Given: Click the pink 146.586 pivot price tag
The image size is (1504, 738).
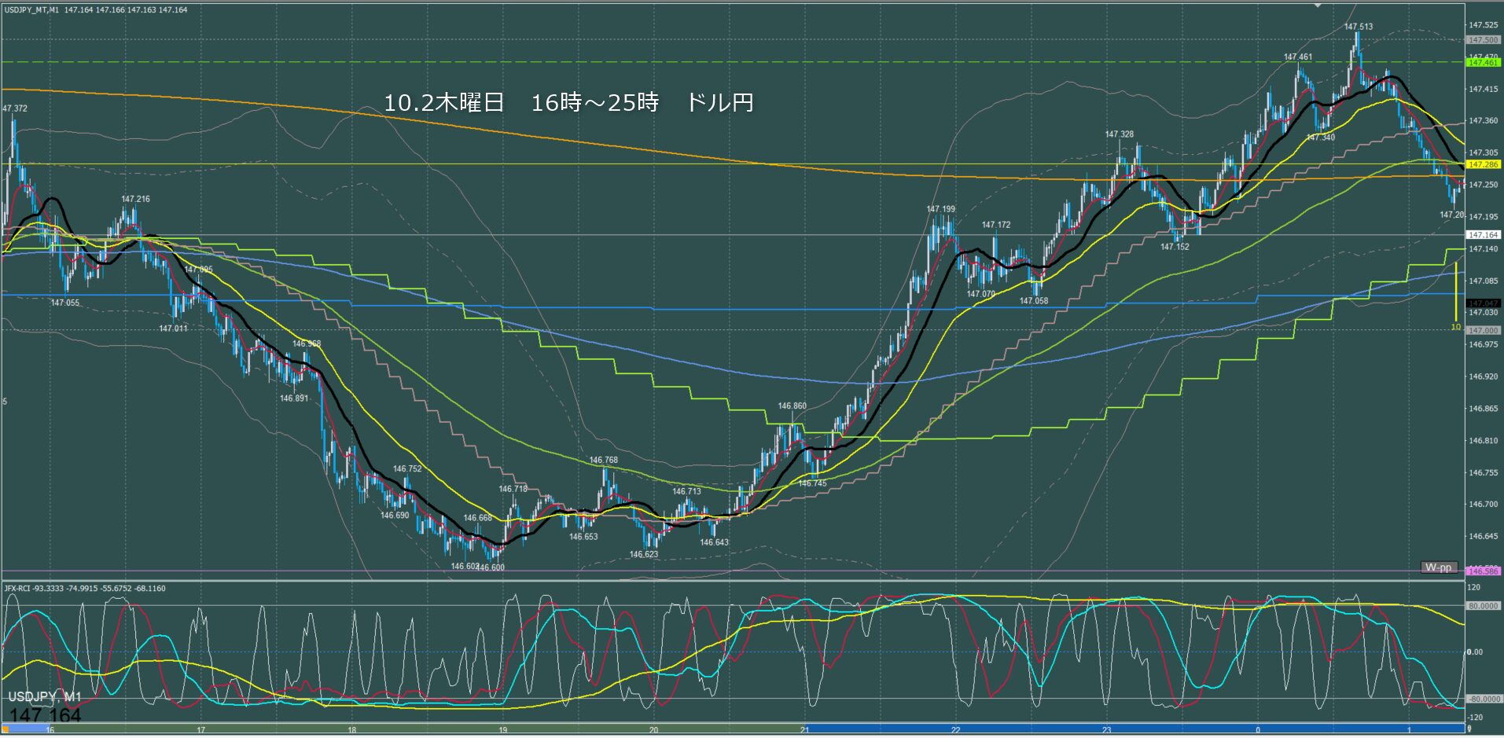Looking at the screenshot, I should tap(1483, 571).
